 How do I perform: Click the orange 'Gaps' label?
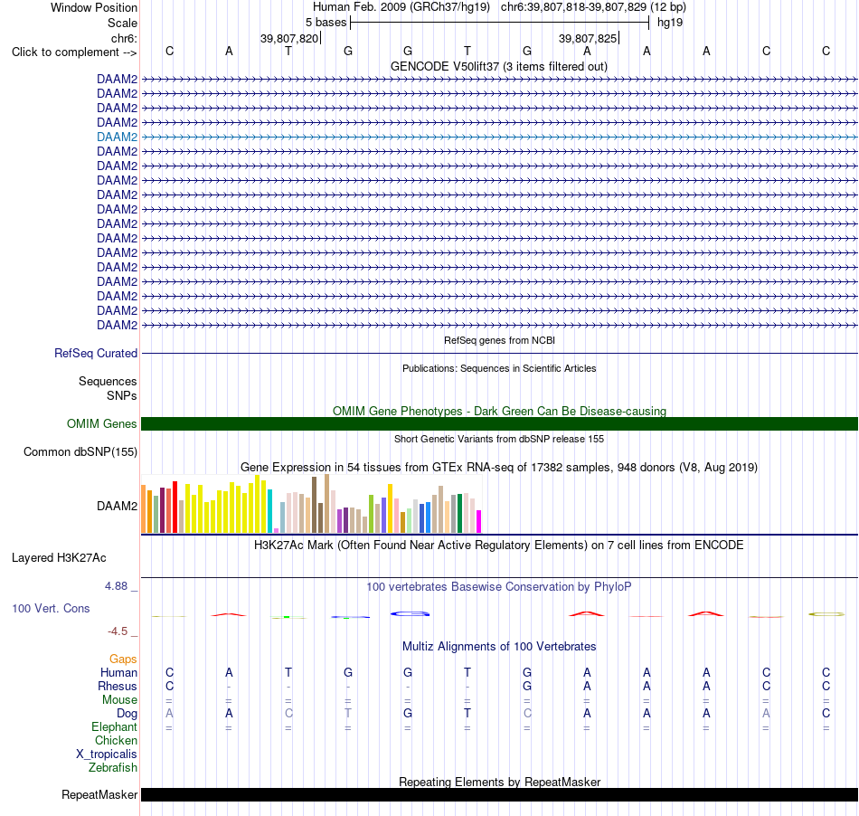(x=123, y=659)
